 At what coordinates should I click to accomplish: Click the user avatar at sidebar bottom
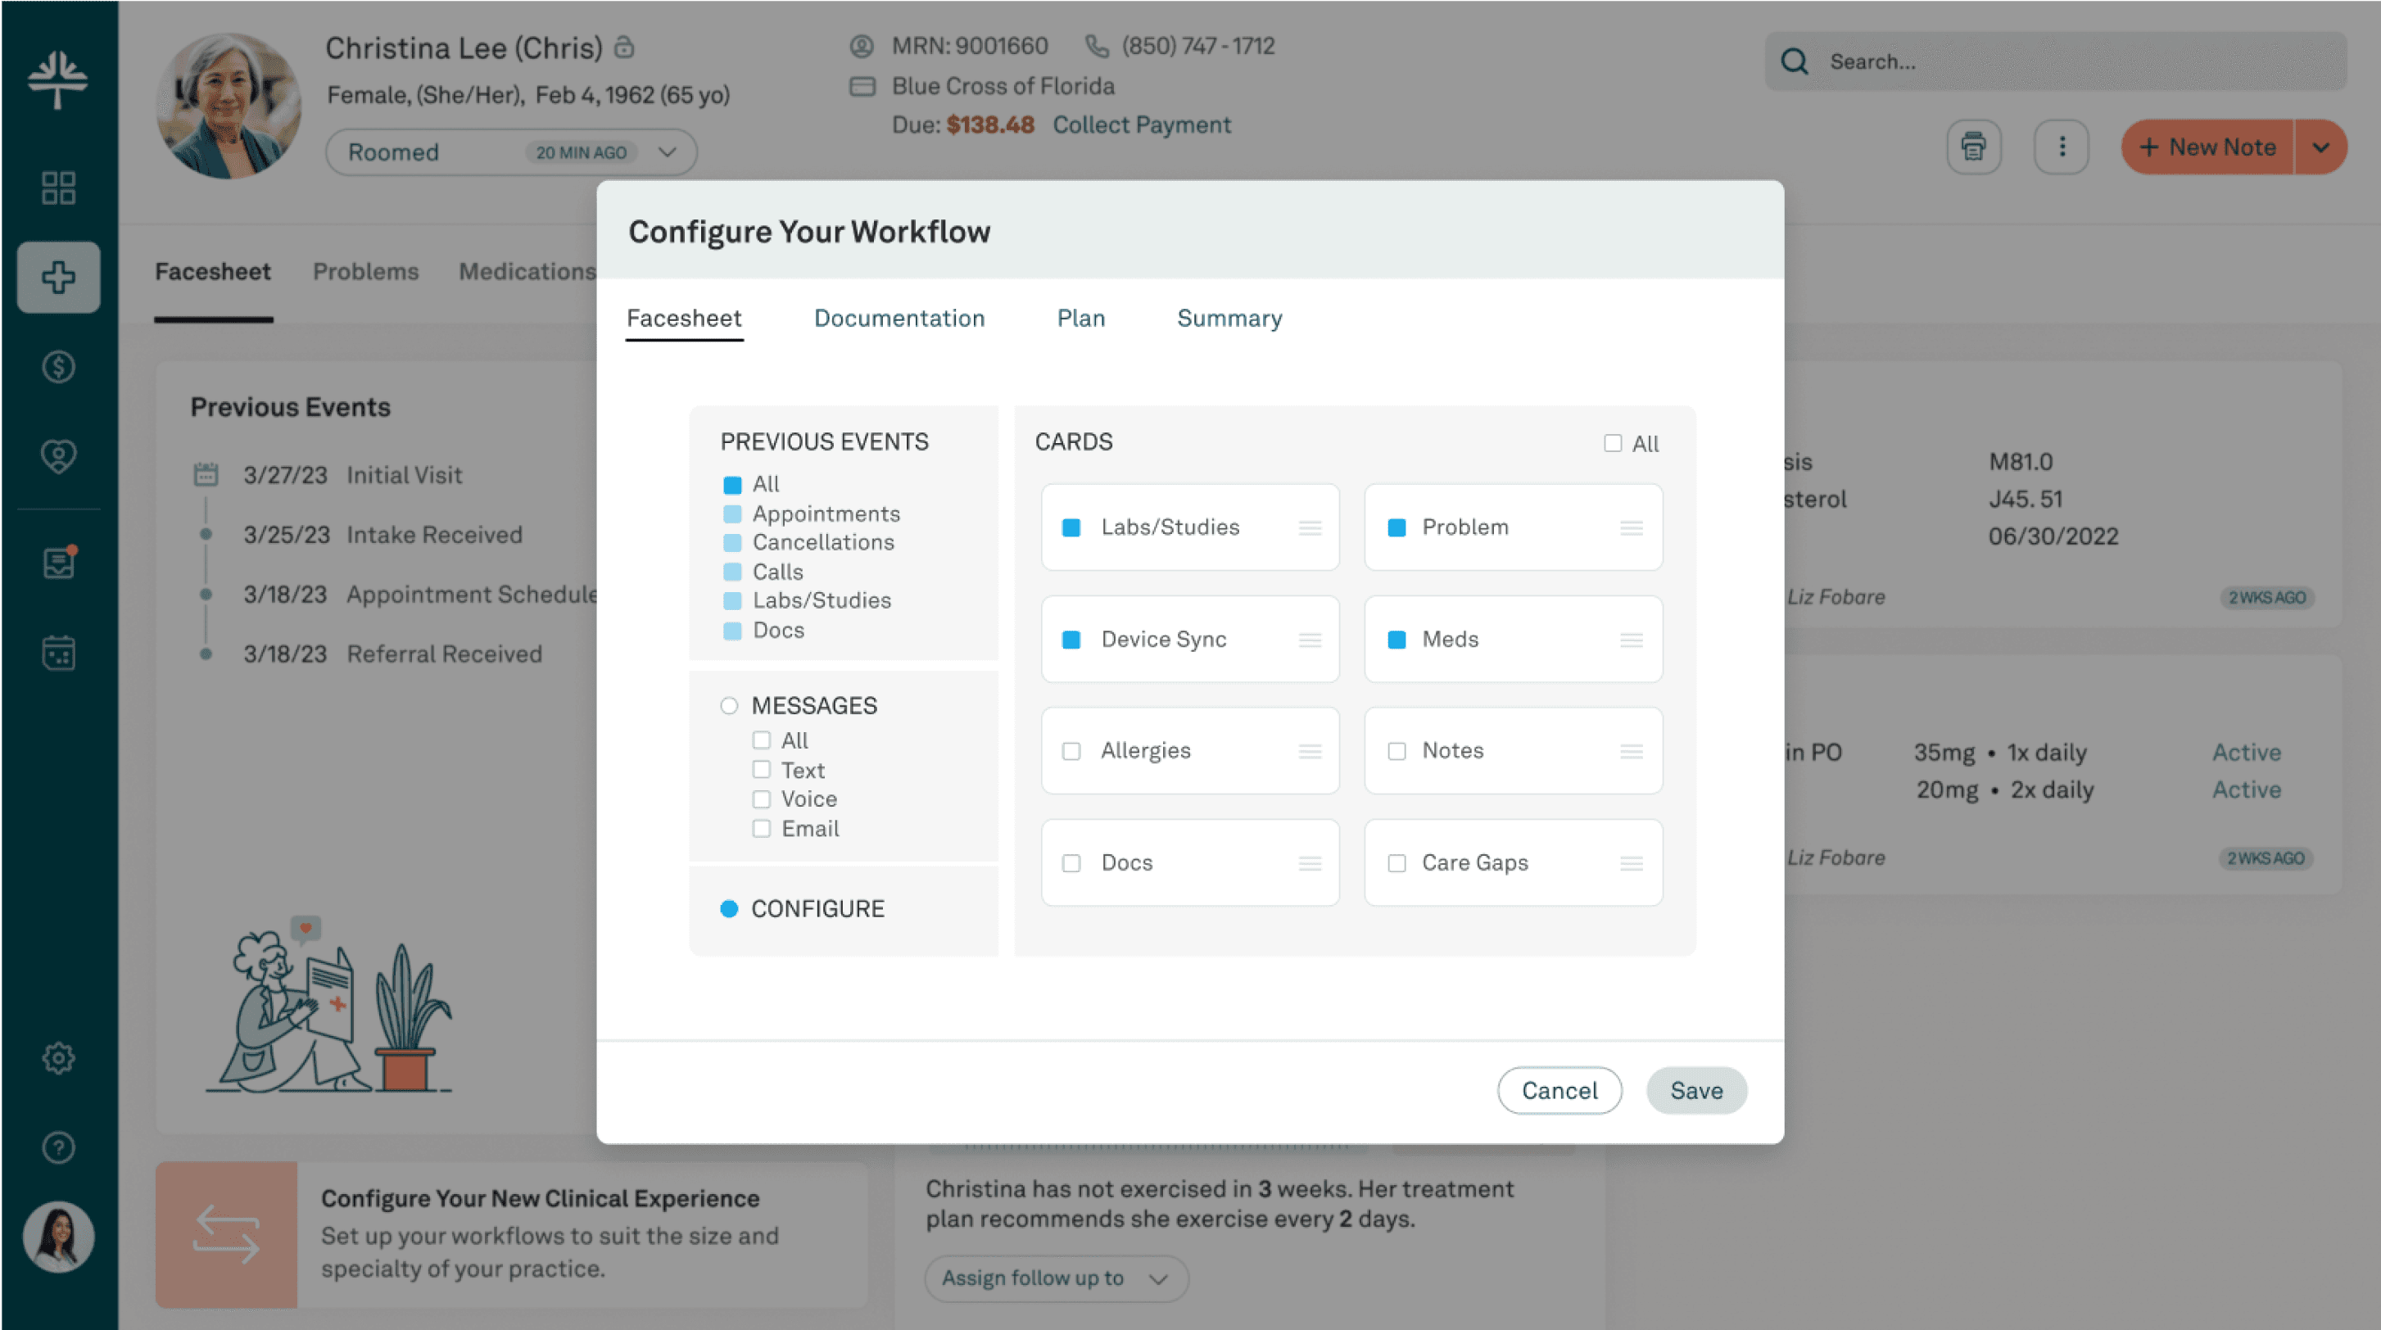(58, 1237)
